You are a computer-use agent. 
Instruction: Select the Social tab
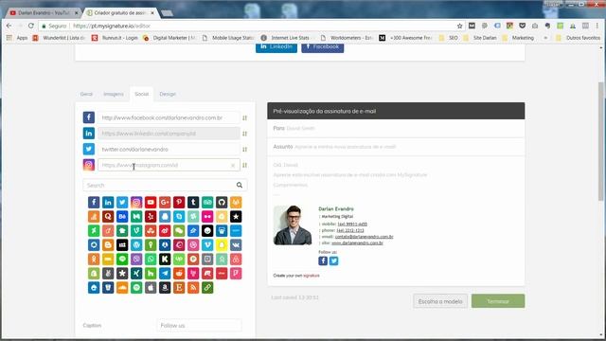click(141, 94)
